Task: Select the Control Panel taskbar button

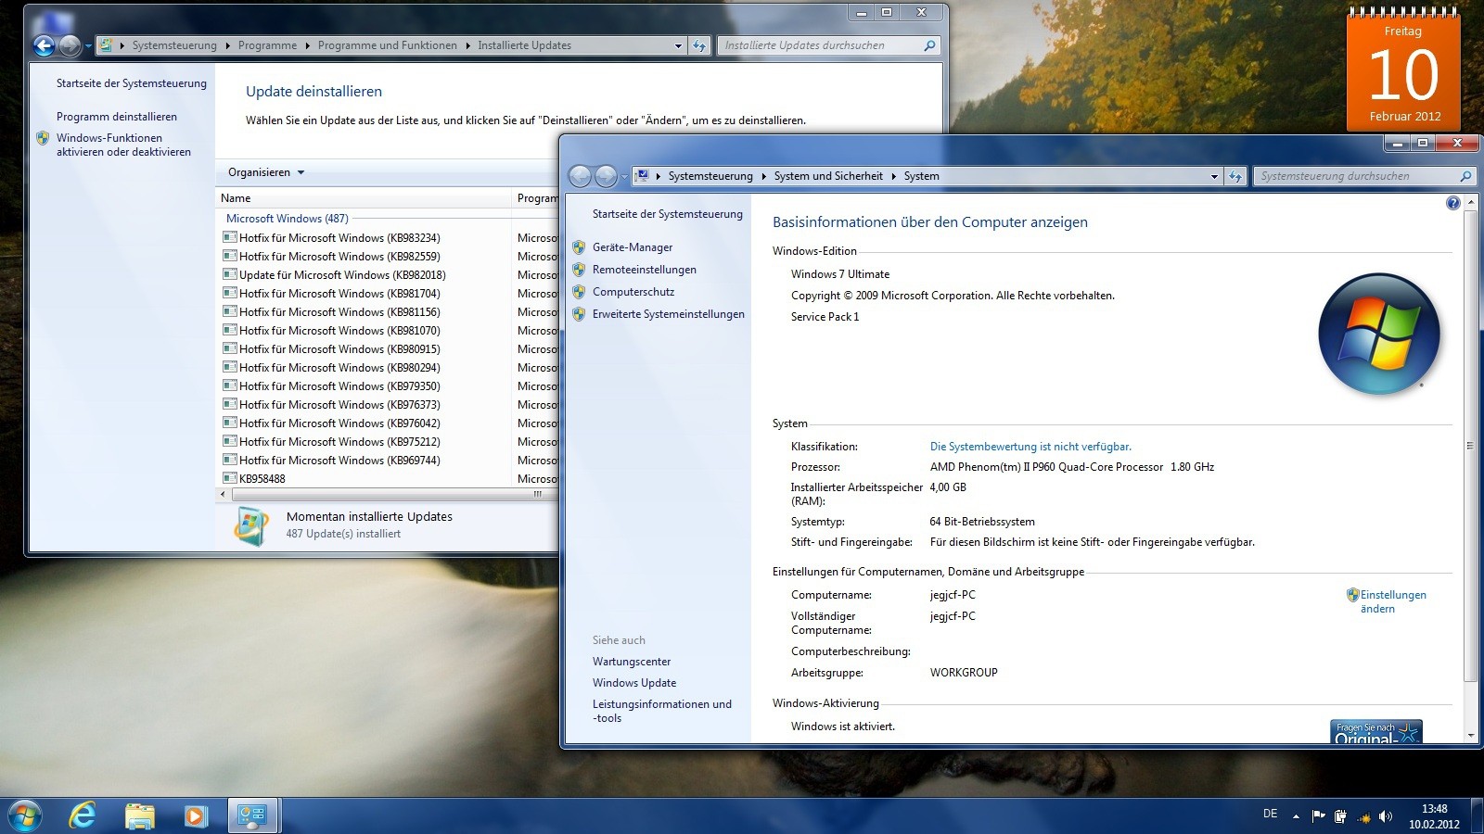Action: click(252, 815)
